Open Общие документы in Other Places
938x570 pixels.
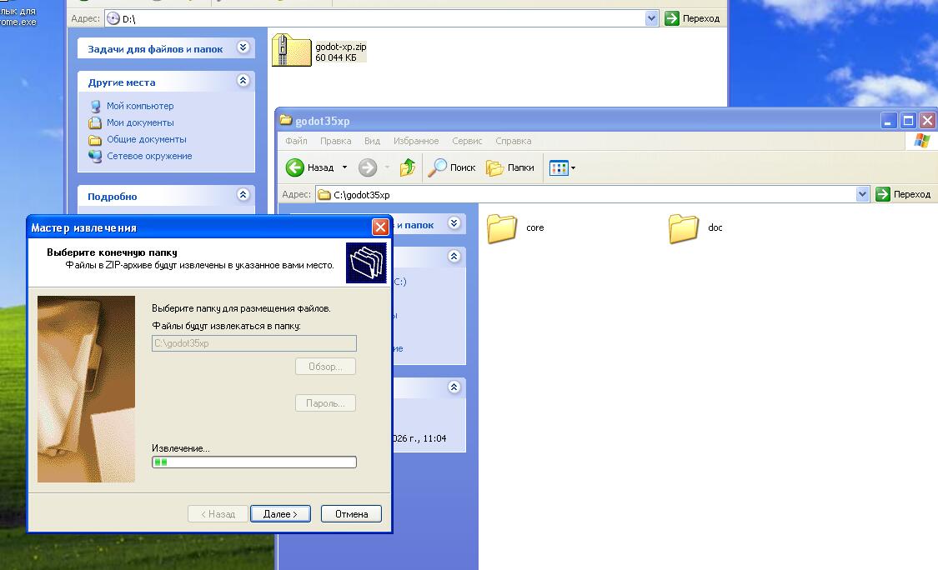coord(147,139)
